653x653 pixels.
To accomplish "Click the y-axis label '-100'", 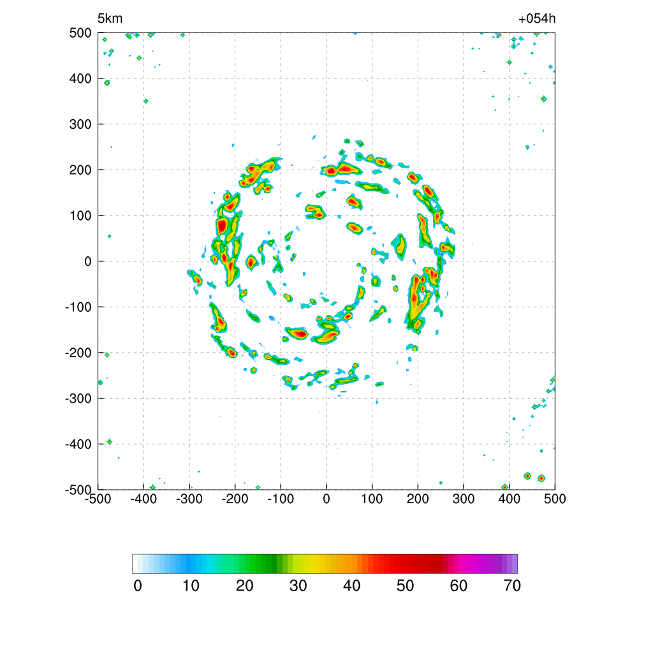I will coord(78,307).
